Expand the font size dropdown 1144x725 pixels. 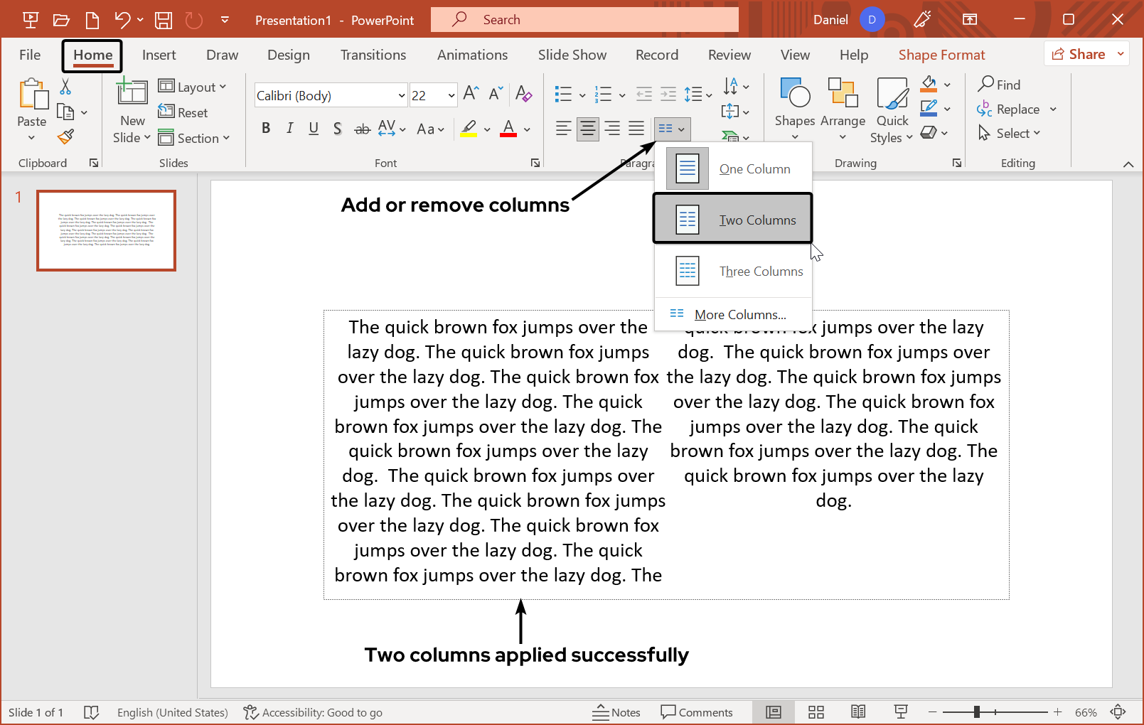[451, 95]
